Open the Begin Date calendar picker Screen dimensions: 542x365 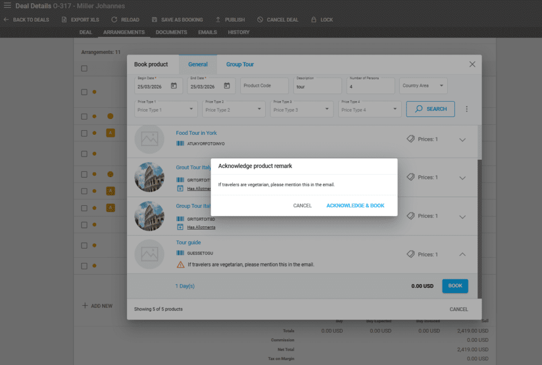tap(174, 86)
